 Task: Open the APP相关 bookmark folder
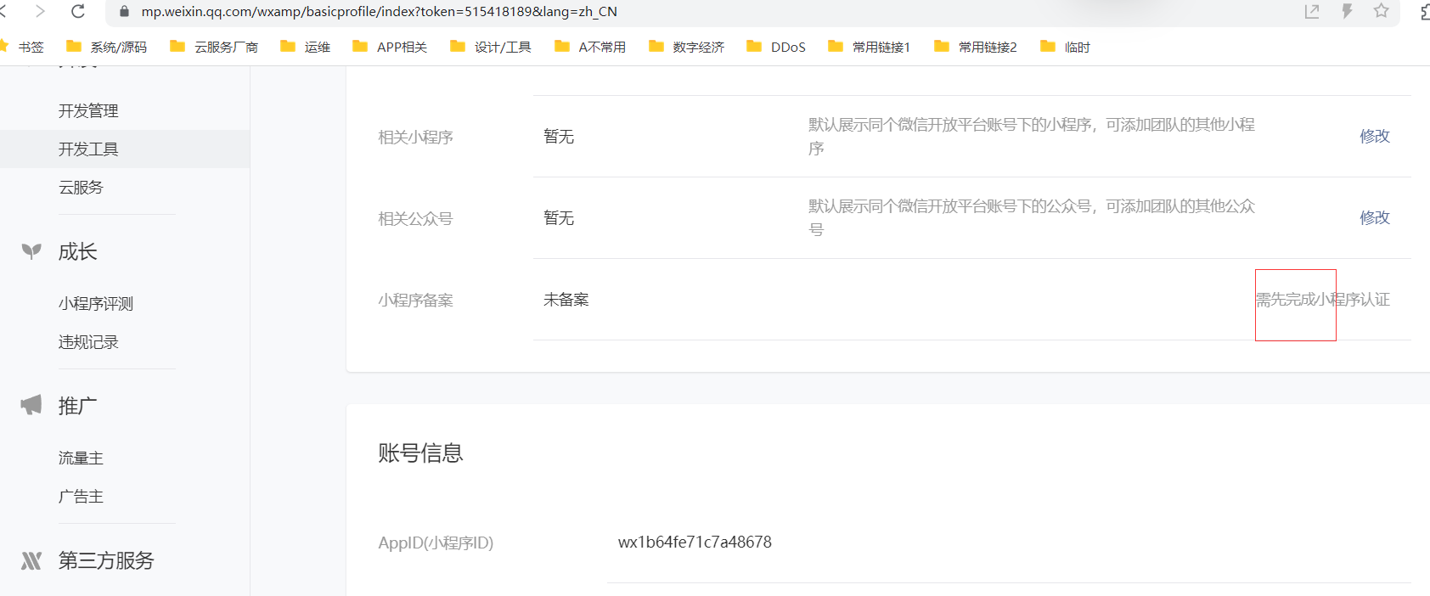(390, 47)
